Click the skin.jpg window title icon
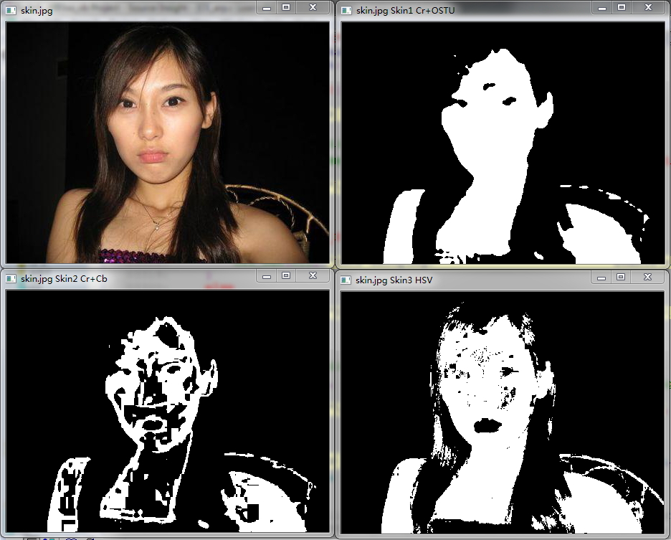 point(11,10)
